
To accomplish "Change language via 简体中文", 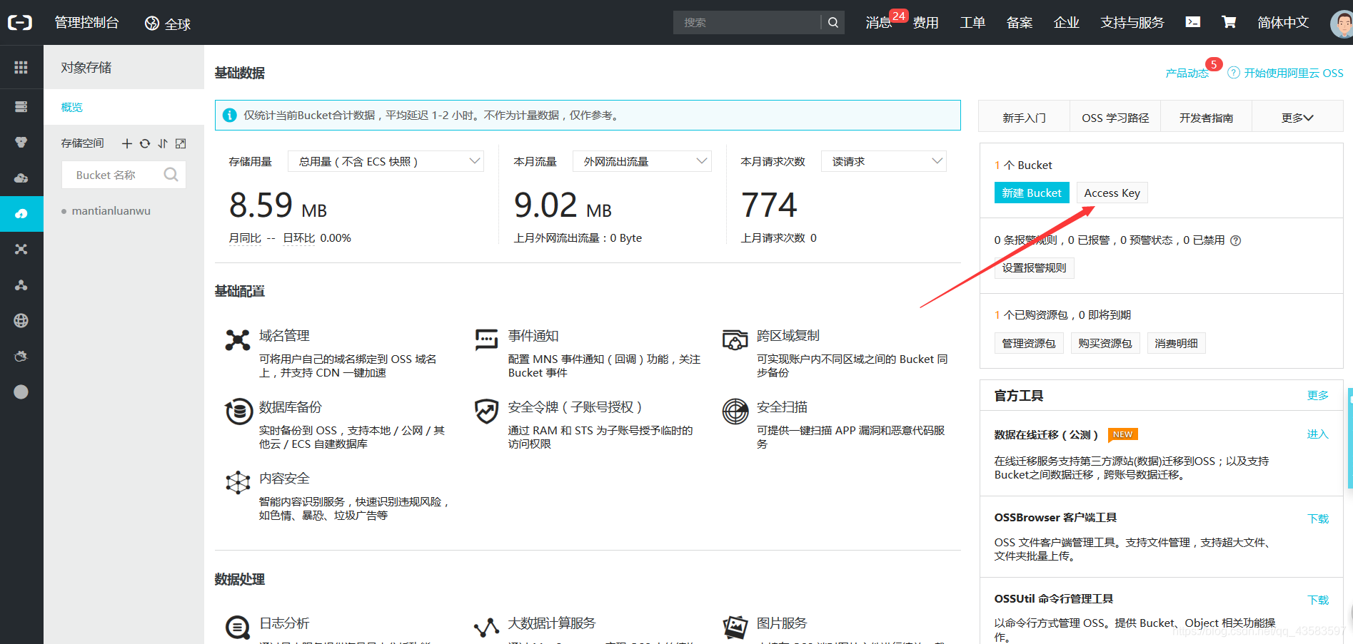I will 1283,23.
